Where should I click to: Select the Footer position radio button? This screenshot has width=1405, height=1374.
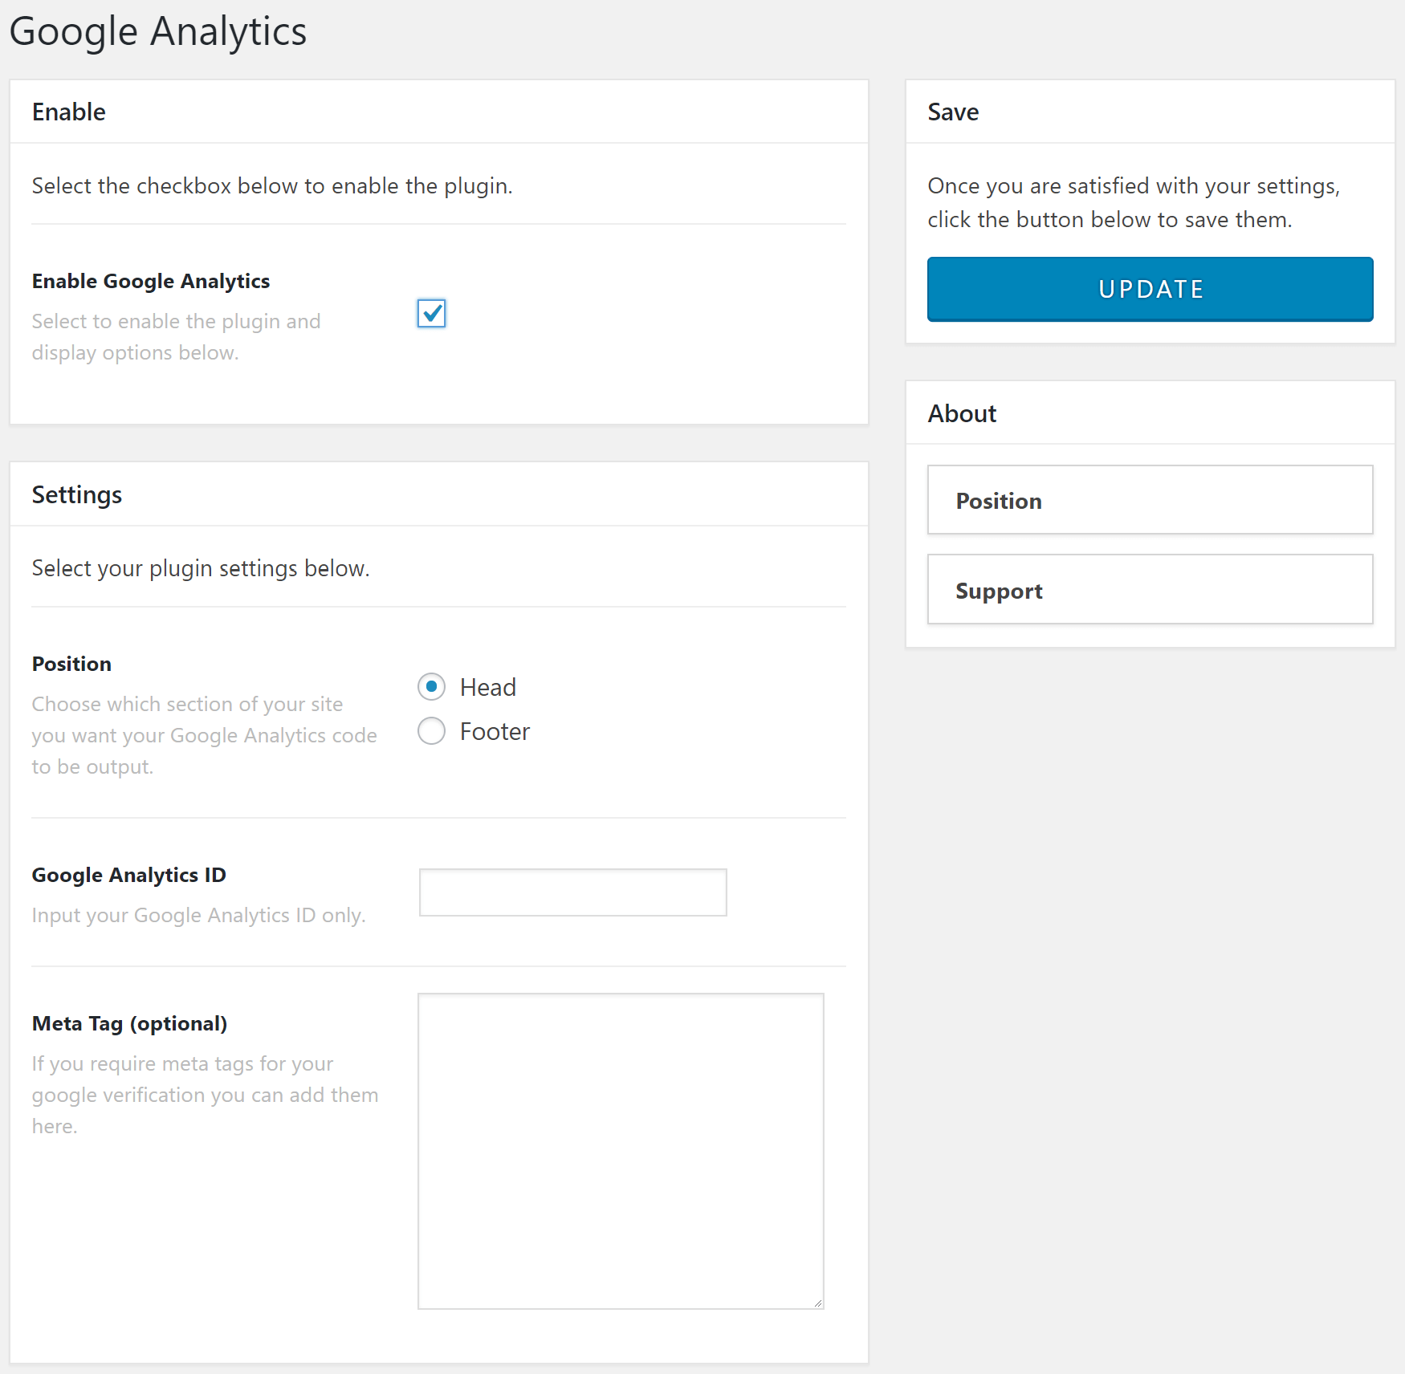coord(431,731)
